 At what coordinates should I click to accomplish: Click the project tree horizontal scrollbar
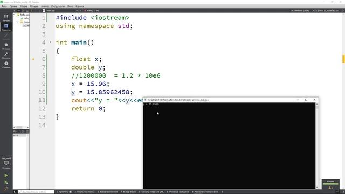(x=21, y=127)
